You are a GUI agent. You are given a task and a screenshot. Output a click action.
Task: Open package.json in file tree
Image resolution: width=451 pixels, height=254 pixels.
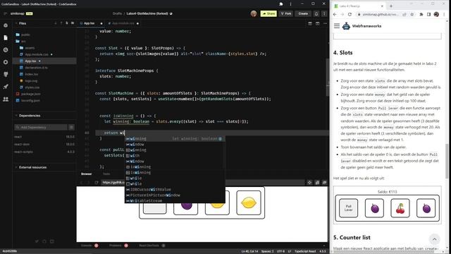click(30, 94)
